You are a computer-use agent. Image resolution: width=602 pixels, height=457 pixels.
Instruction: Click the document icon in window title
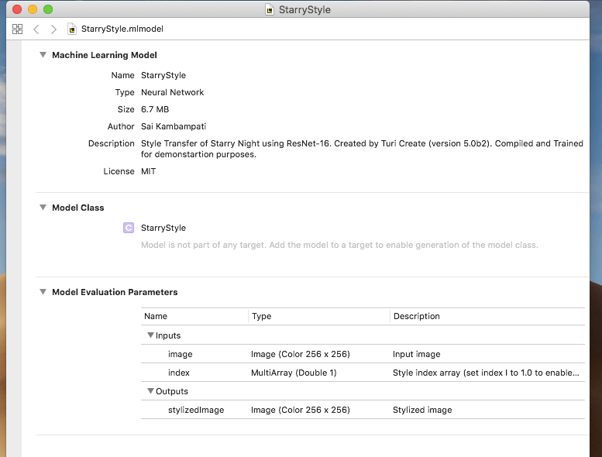pos(269,10)
